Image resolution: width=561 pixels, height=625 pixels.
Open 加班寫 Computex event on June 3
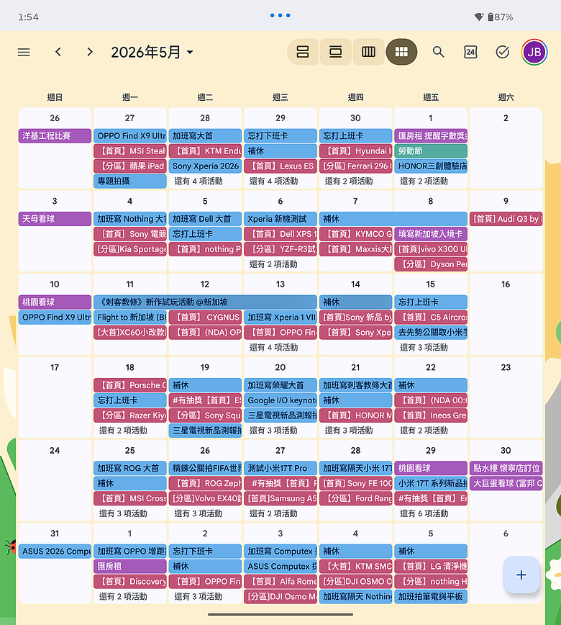[280, 552]
